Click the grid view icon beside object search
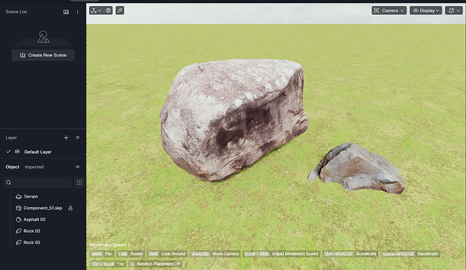Image resolution: width=466 pixels, height=270 pixels. 79,182
